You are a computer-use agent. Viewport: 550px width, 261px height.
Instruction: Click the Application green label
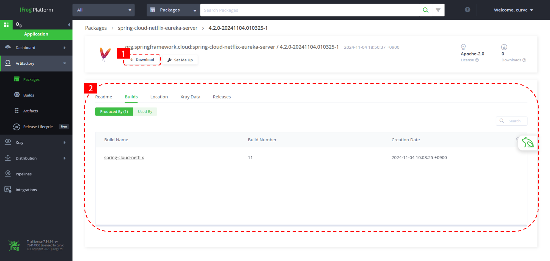pos(36,34)
